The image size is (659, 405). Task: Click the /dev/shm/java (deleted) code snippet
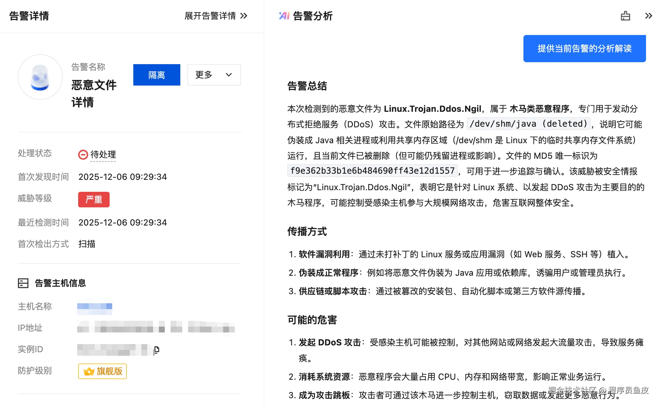(528, 124)
